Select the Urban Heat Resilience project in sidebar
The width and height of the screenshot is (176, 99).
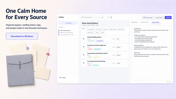(x=68, y=32)
